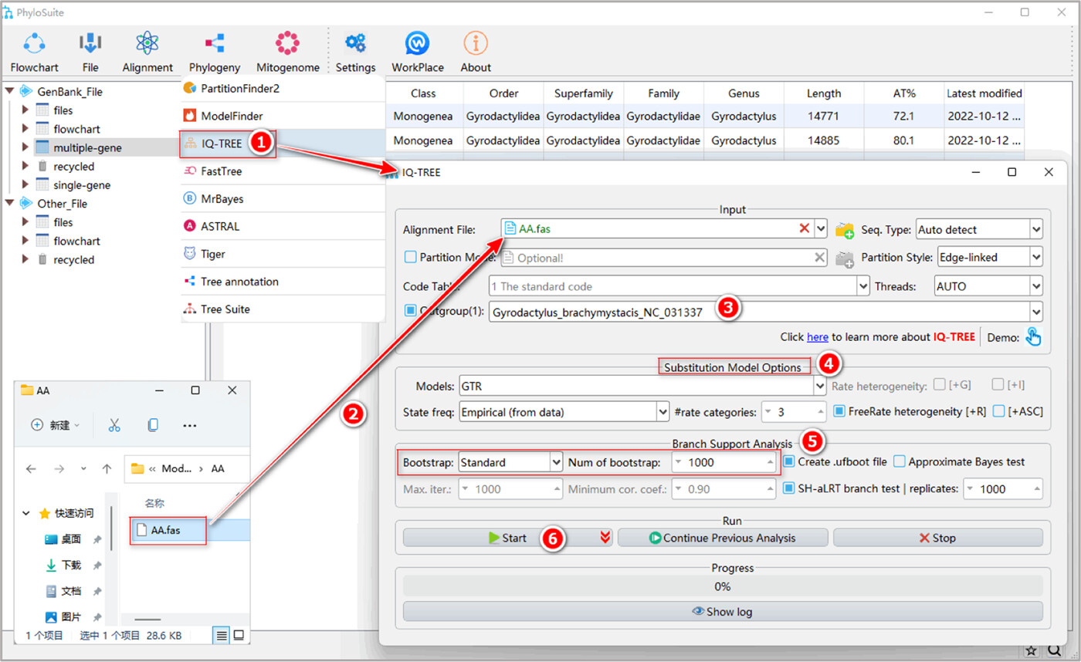Open alignment file dropdown arrow

[821, 229]
